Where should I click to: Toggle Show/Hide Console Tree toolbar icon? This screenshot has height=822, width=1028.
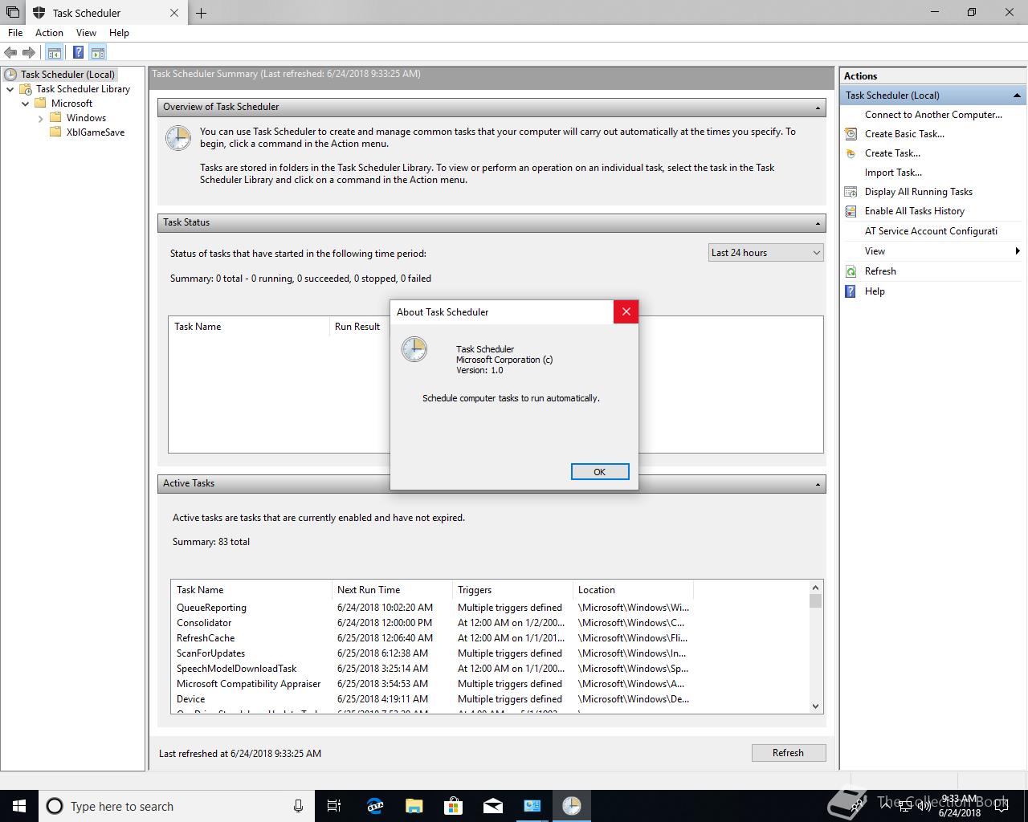point(54,53)
